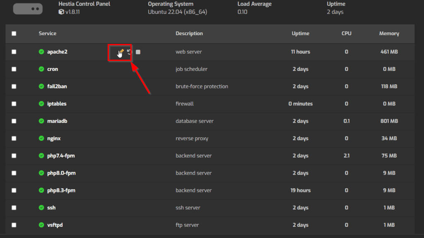Viewport: 424px width, 238px height.
Task: Click php8.0-fpm green running status icon
Action: (41, 173)
